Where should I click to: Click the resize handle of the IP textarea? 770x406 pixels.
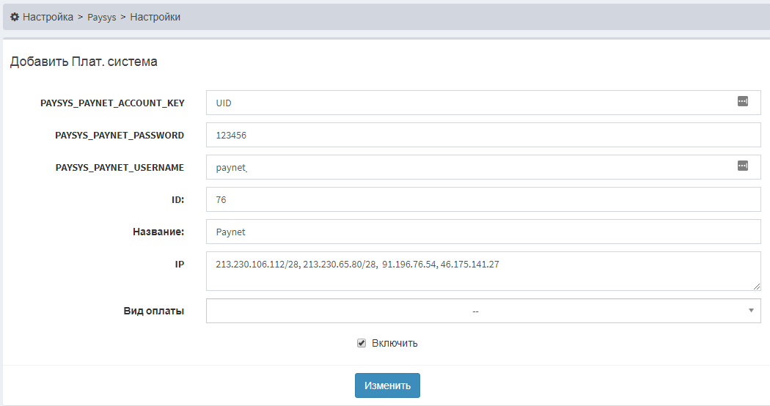(x=757, y=287)
